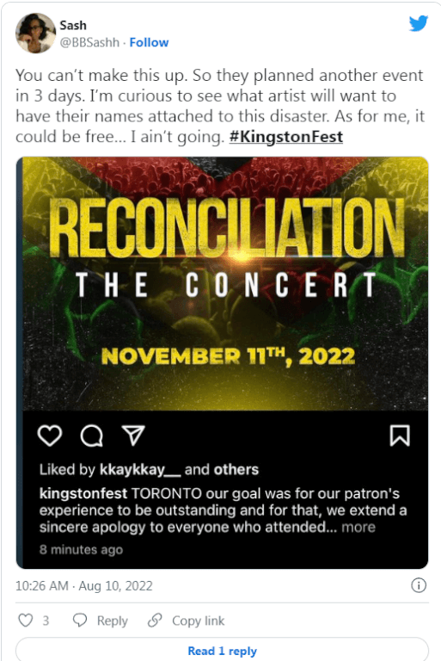Click the Read 1 reply button
The width and height of the screenshot is (441, 661).
pos(222,651)
